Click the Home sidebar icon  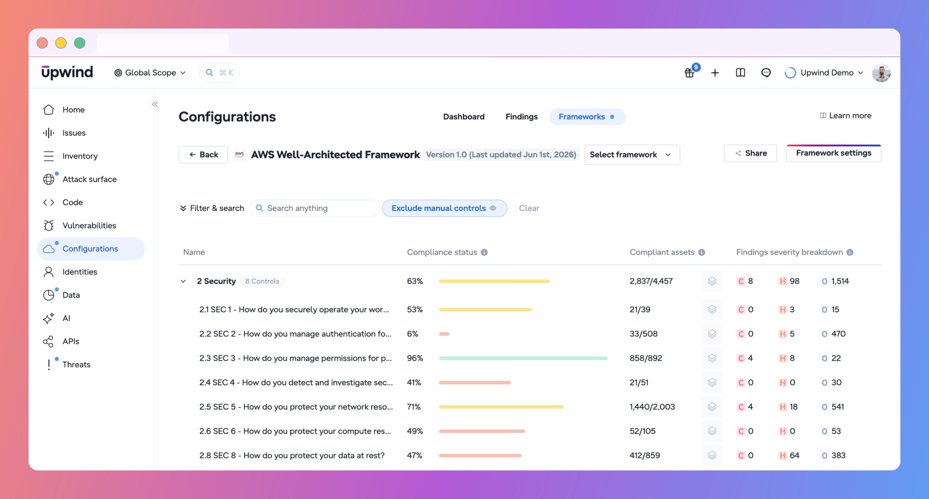[49, 109]
